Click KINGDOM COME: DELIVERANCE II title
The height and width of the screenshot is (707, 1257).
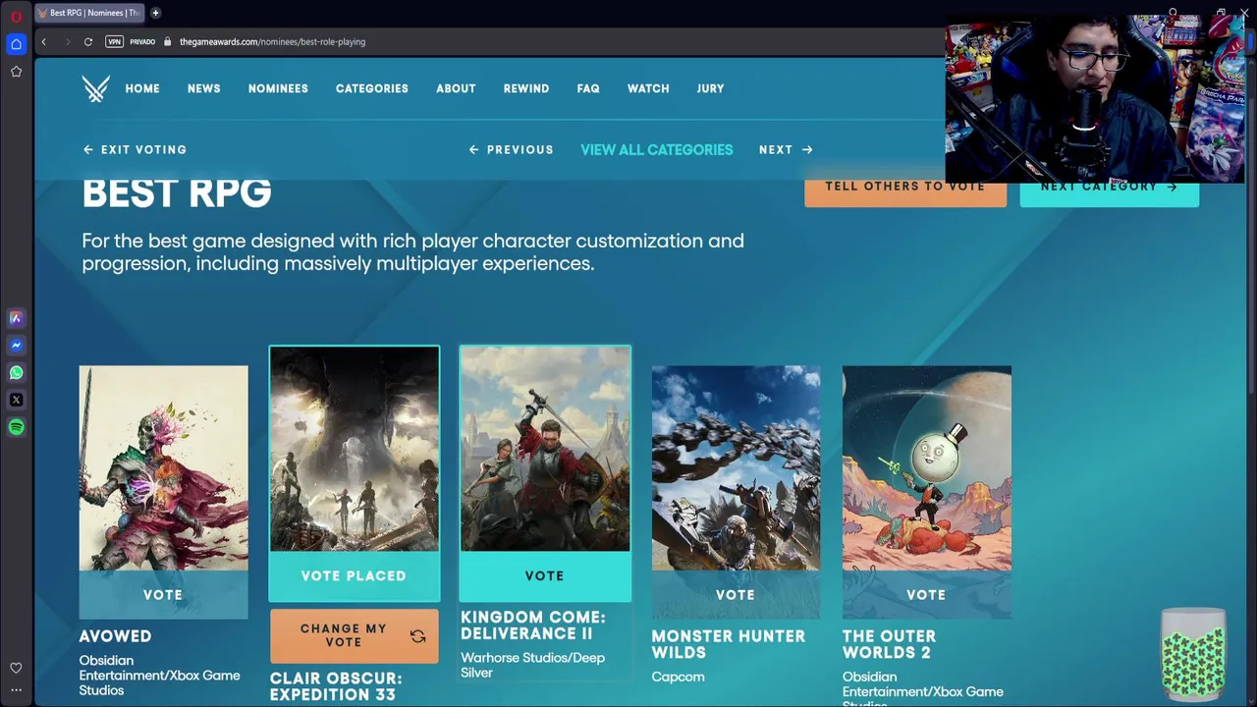tap(533, 625)
